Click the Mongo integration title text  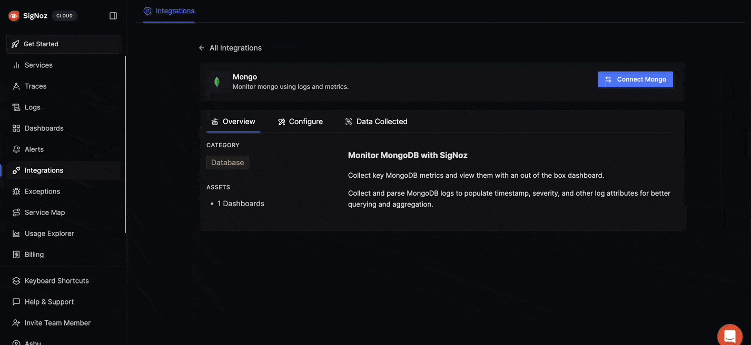click(x=245, y=77)
